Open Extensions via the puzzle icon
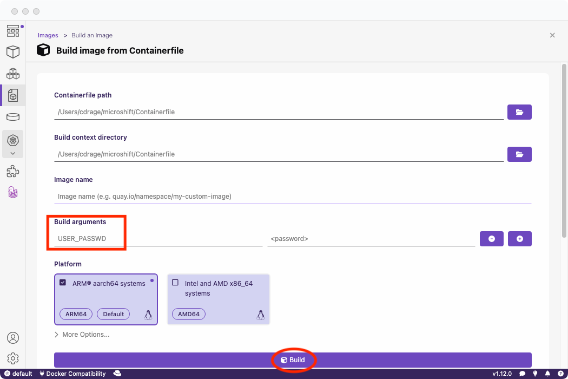This screenshot has height=379, width=568. coord(13,172)
